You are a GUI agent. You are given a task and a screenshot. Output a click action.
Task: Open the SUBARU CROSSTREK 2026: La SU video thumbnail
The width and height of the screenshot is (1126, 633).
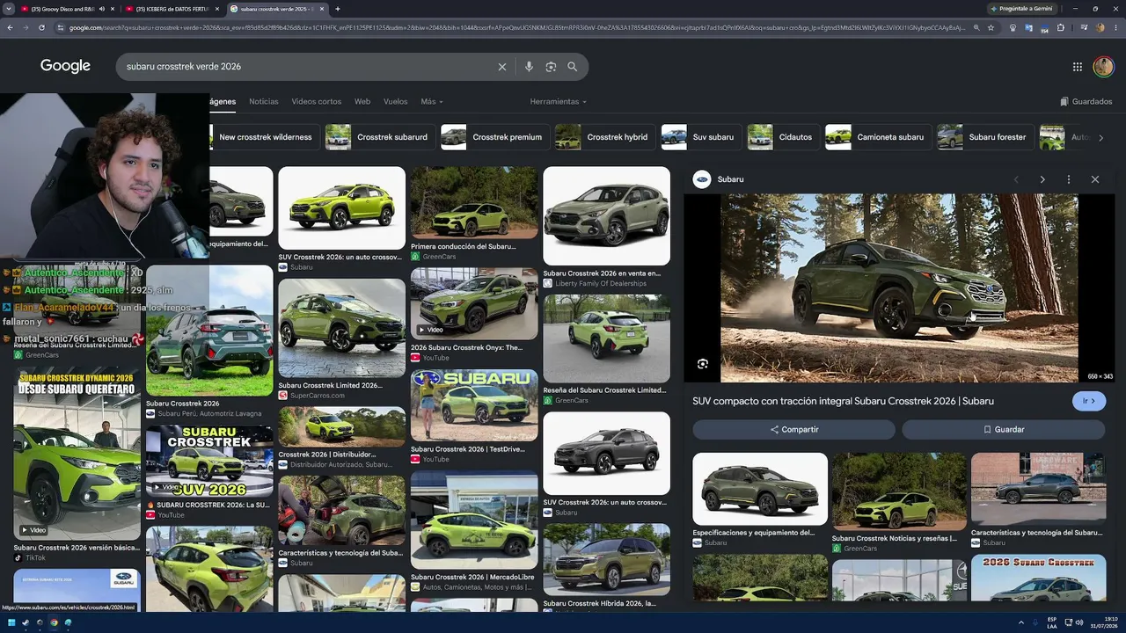[x=209, y=462]
